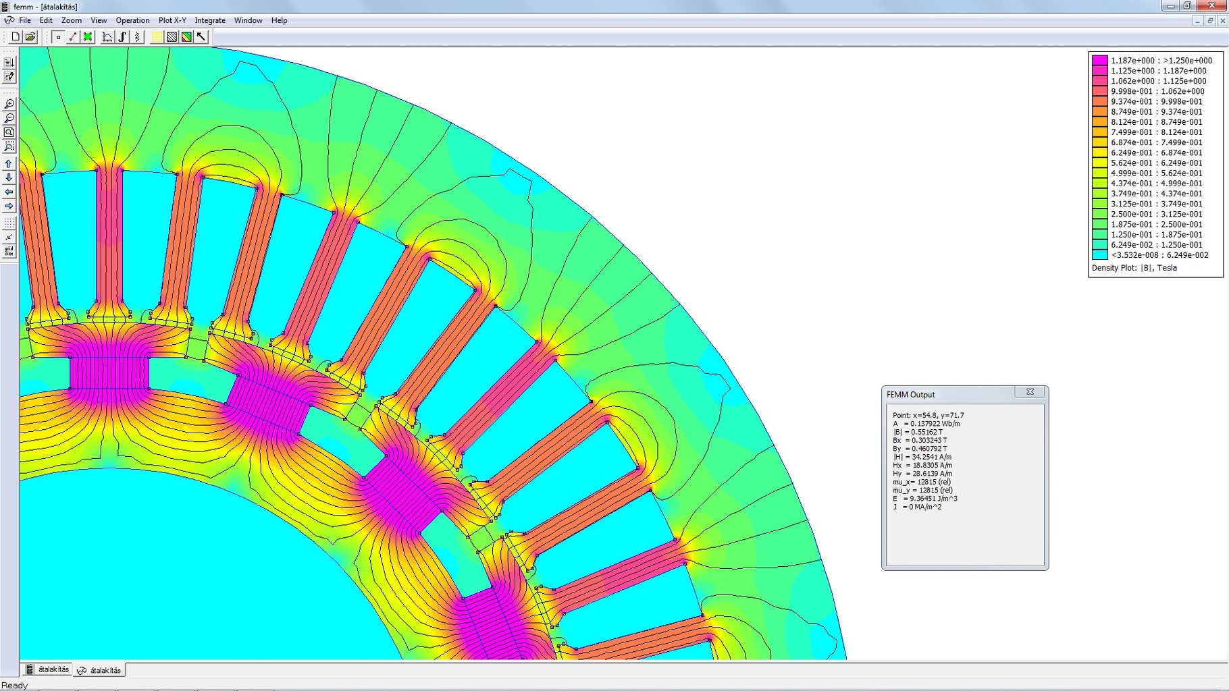Select the 'mu_x= 12815 (rel)' output line

pyautogui.click(x=921, y=482)
